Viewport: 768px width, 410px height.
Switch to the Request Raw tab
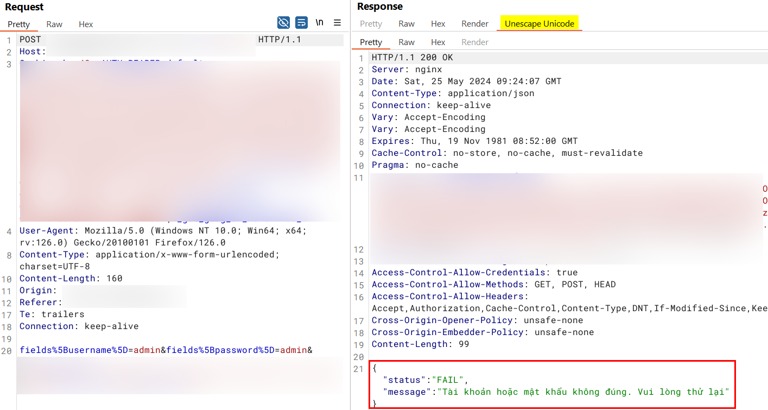pyautogui.click(x=54, y=24)
